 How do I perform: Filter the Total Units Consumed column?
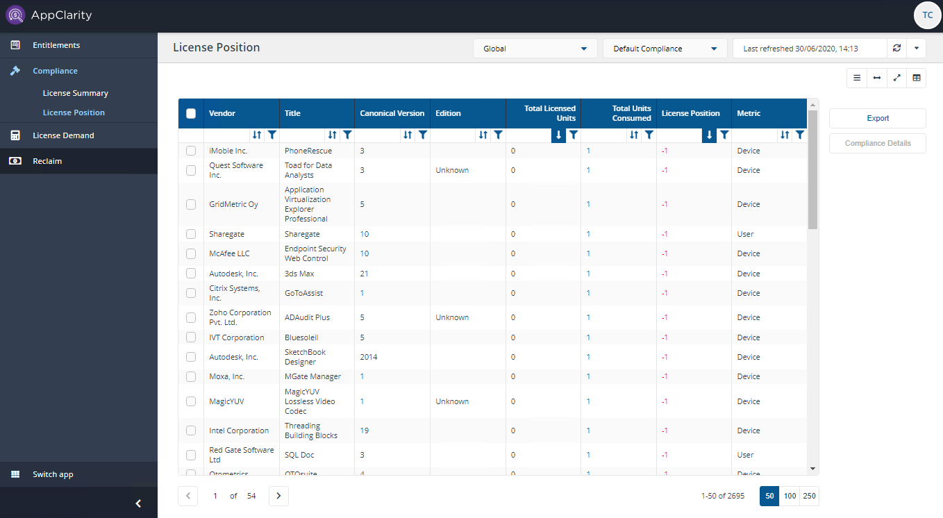click(x=649, y=135)
